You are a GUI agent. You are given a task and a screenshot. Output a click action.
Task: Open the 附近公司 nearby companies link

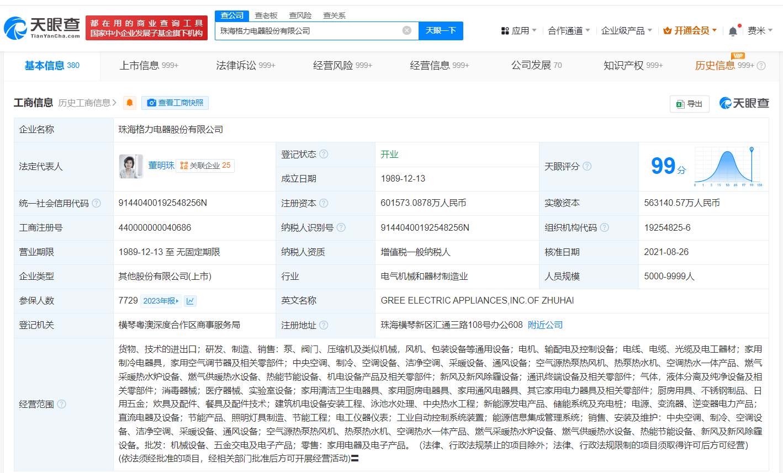(545, 325)
